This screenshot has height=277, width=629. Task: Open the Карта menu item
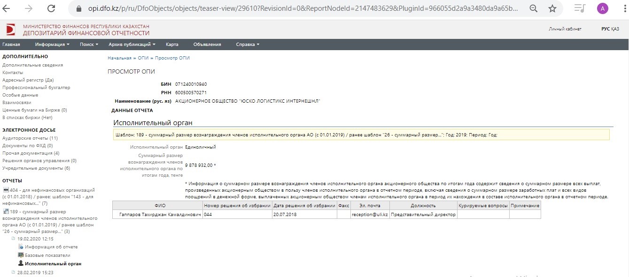(x=172, y=45)
